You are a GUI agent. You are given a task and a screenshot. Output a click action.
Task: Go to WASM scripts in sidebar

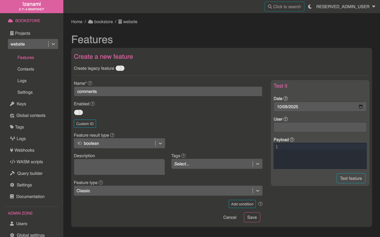coord(30,162)
